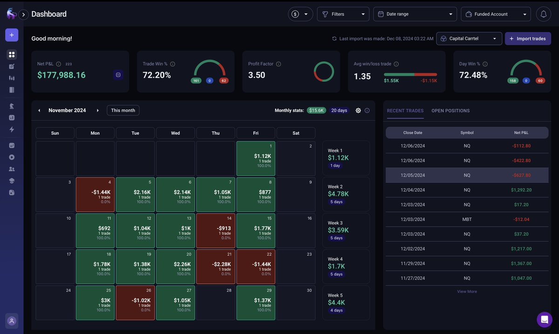Open the graduation cap university icon
Viewport: 559px width, 334px height.
[x=12, y=181]
